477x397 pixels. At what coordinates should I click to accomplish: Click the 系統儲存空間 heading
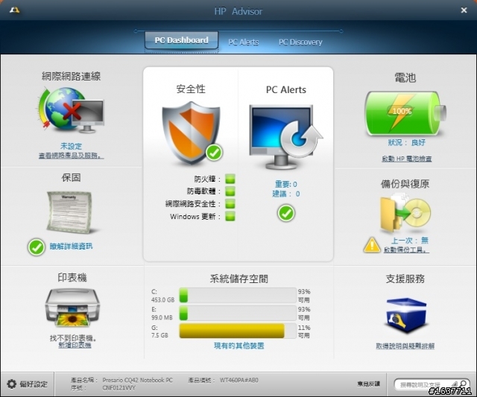click(238, 279)
